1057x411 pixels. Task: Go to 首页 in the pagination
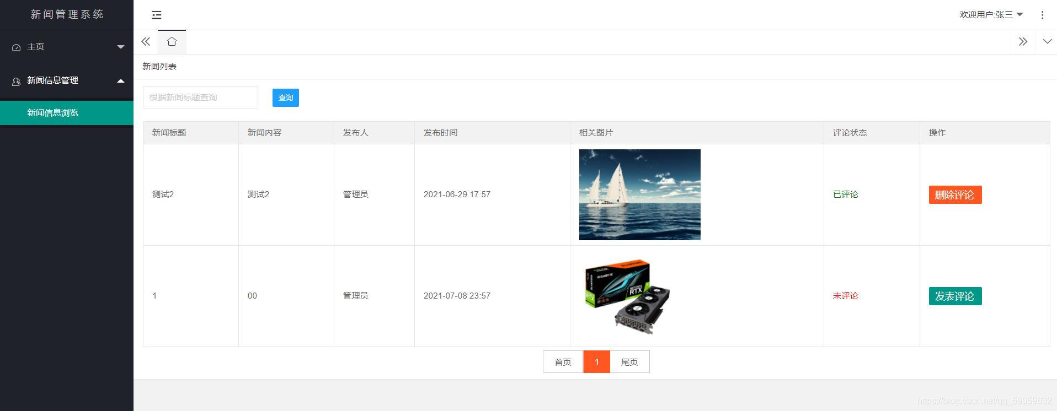563,362
